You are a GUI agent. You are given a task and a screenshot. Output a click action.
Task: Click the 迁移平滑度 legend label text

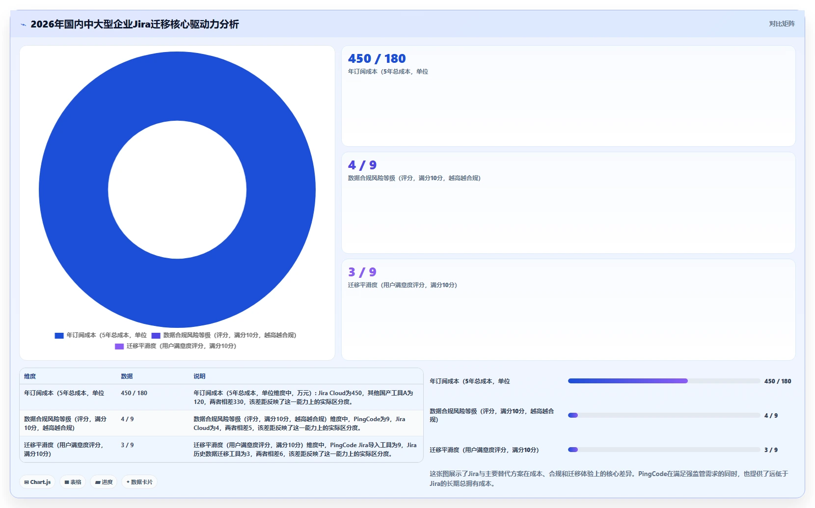click(181, 346)
